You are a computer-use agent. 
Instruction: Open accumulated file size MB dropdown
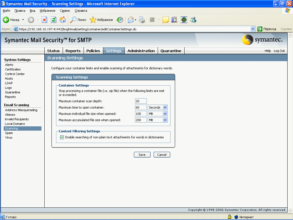pyautogui.click(x=158, y=120)
